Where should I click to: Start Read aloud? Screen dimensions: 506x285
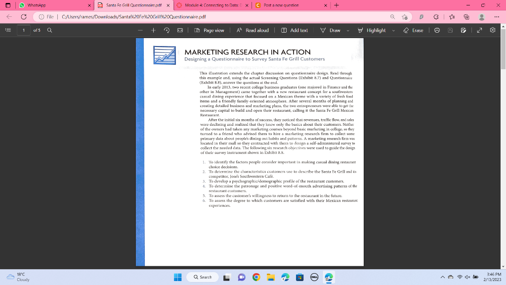click(x=253, y=30)
